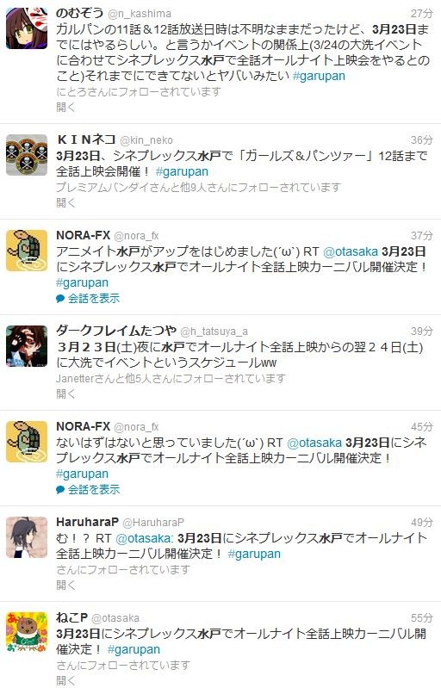
Task: Click the speech bubble icon on NORA-FX's 37分 tweet
Action: pyautogui.click(x=60, y=299)
